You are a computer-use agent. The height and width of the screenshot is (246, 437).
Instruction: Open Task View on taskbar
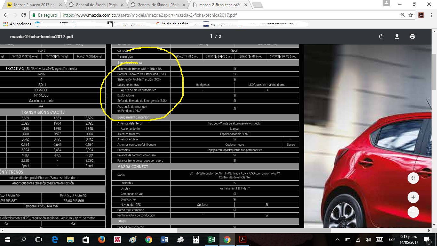(x=38, y=239)
